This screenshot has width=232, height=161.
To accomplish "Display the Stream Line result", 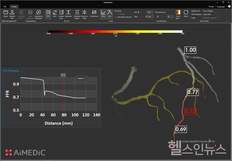I will 61,14.
